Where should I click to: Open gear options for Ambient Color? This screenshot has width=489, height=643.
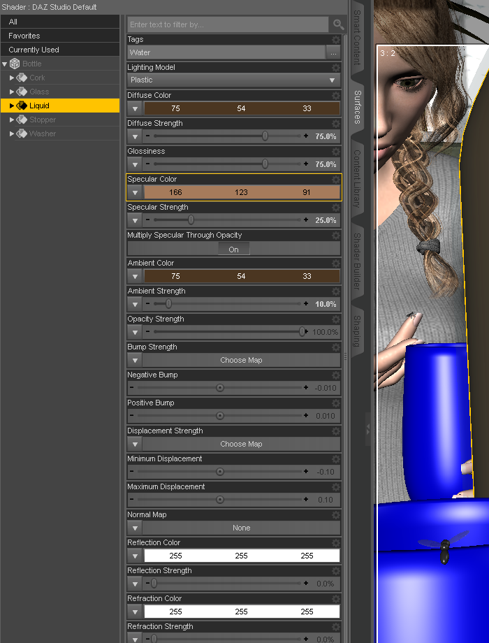click(336, 263)
